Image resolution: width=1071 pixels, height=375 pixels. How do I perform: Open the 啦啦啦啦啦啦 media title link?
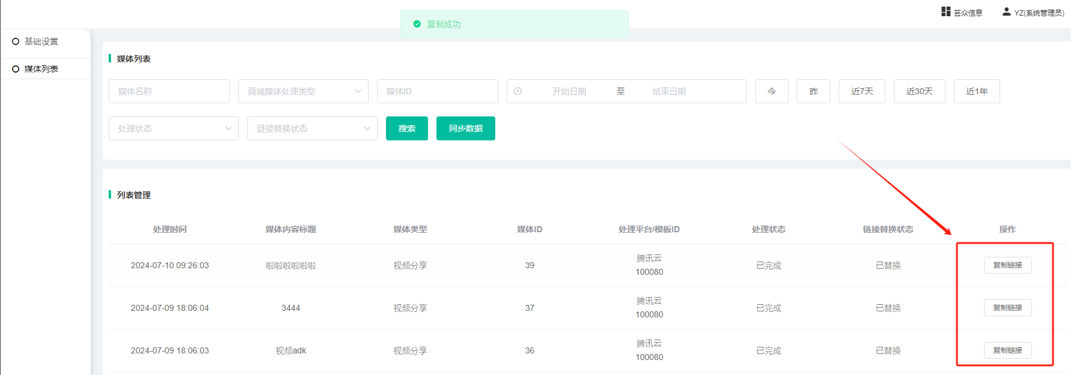291,265
